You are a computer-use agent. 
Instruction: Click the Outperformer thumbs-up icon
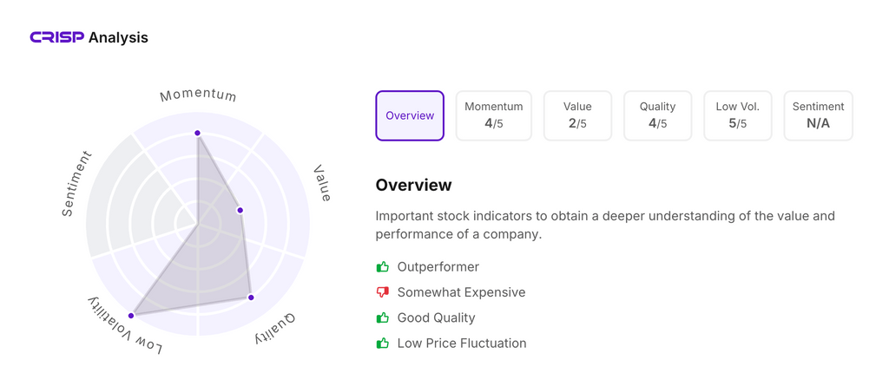pos(383,267)
